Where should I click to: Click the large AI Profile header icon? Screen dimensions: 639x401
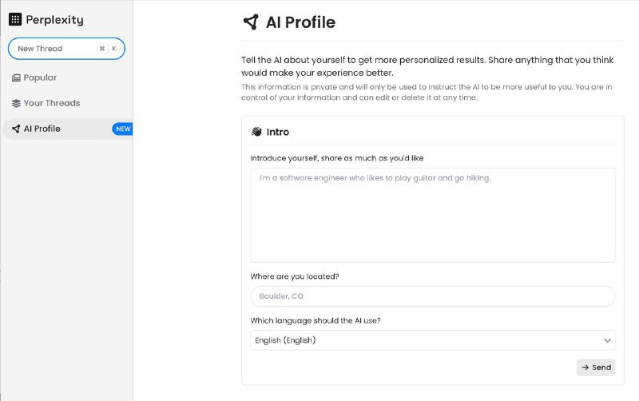point(251,22)
